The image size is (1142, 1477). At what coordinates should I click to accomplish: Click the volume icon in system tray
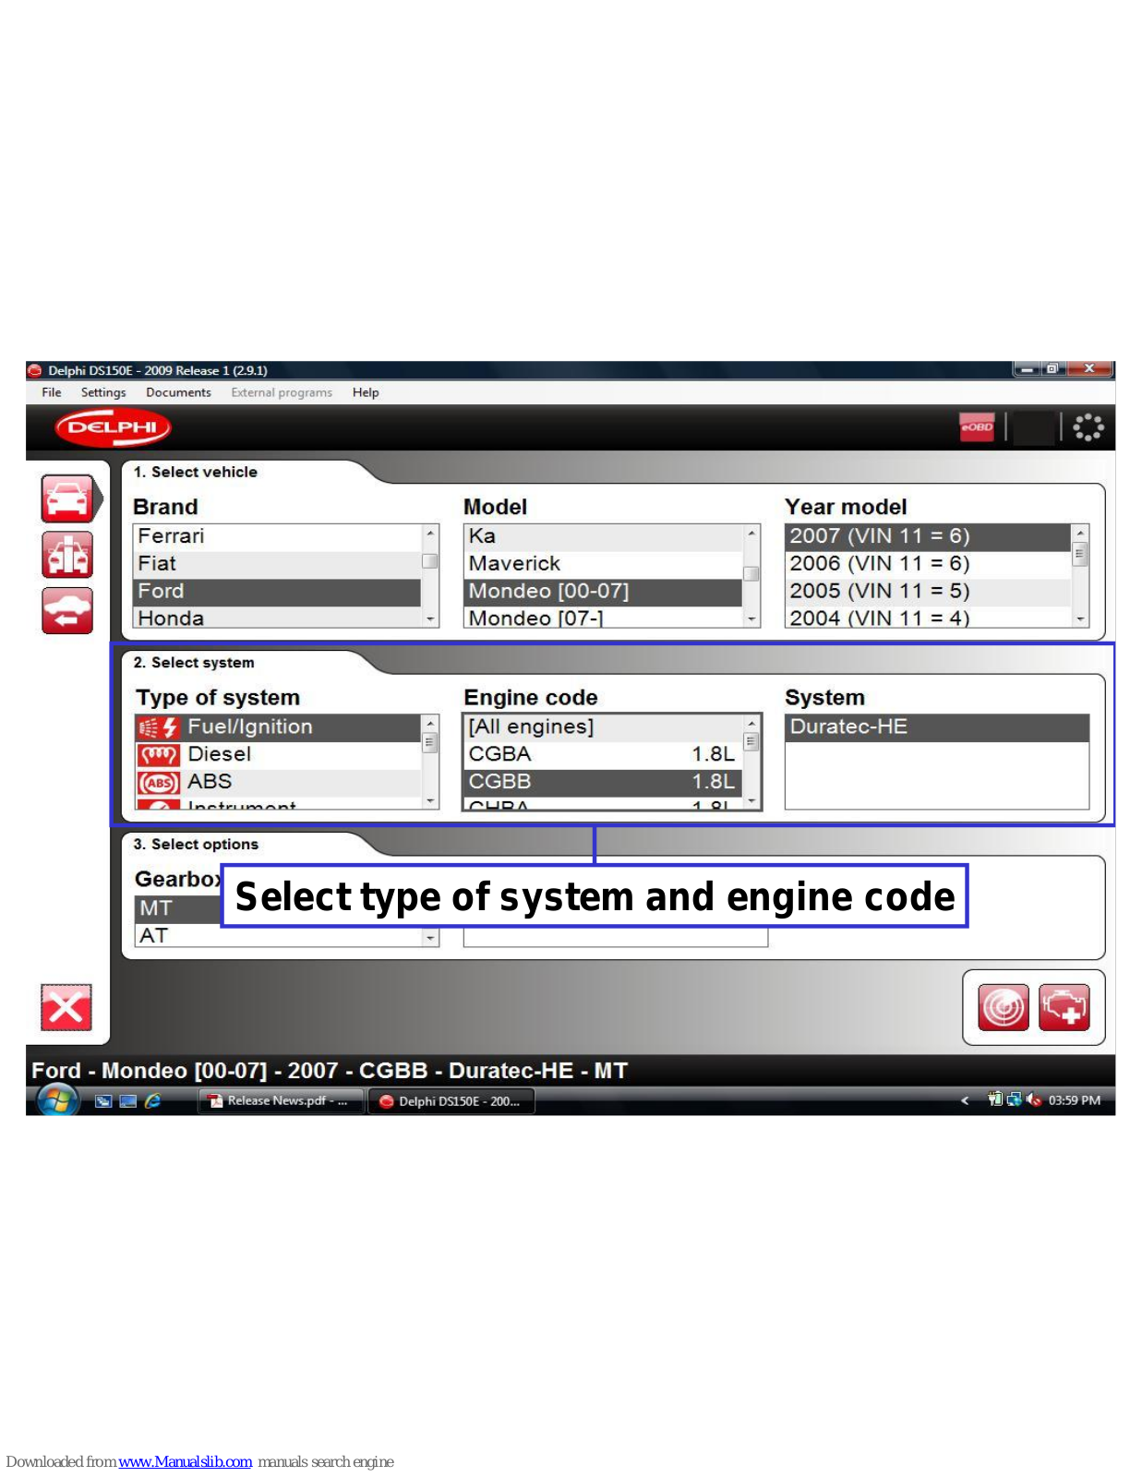click(x=1033, y=1099)
